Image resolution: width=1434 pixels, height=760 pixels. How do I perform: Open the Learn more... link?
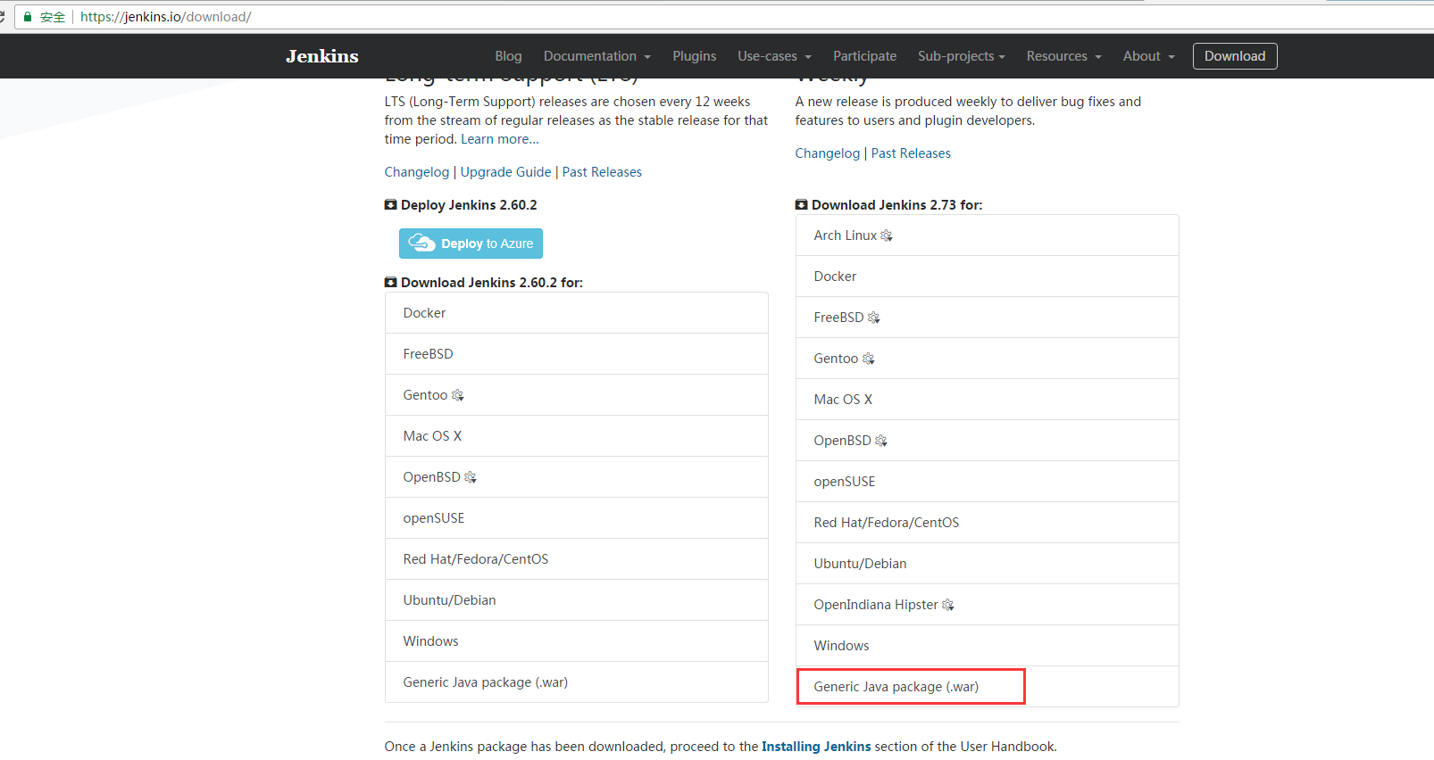500,139
